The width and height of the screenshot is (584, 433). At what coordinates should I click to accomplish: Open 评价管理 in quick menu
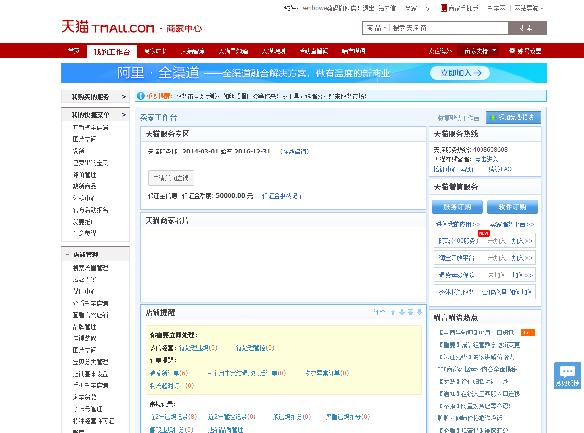point(84,175)
